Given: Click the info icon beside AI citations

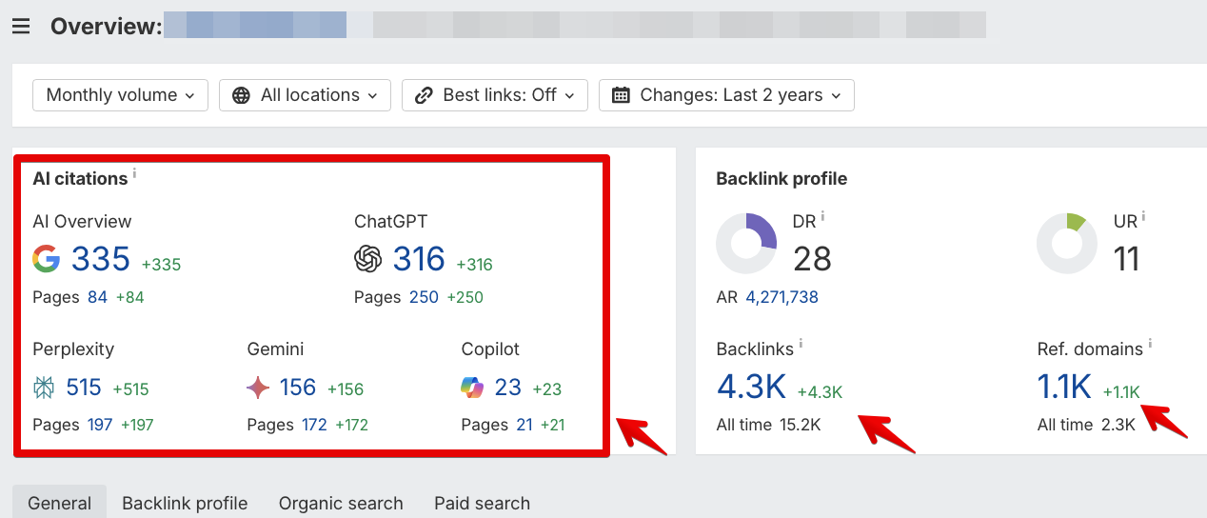Looking at the screenshot, I should [x=134, y=174].
